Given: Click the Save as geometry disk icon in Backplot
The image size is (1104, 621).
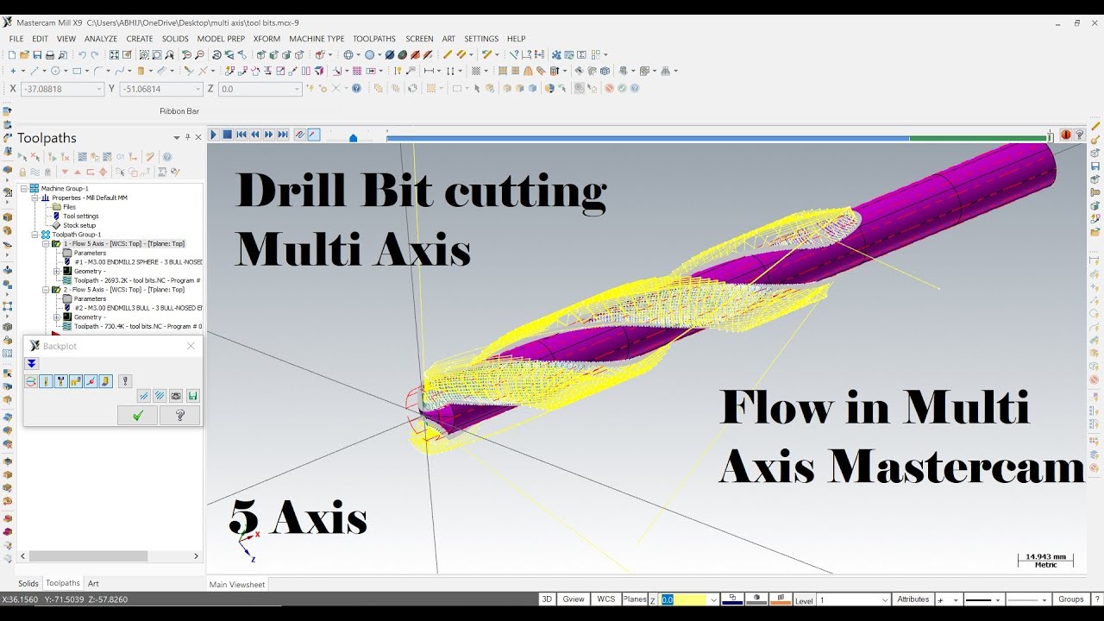Looking at the screenshot, I should click(193, 396).
